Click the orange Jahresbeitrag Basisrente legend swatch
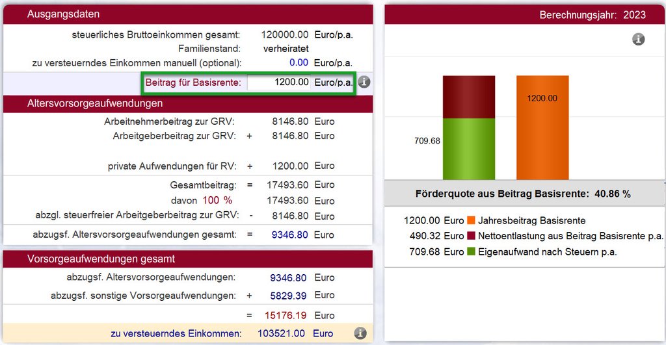Screen dimensions: 666x345 471,220
